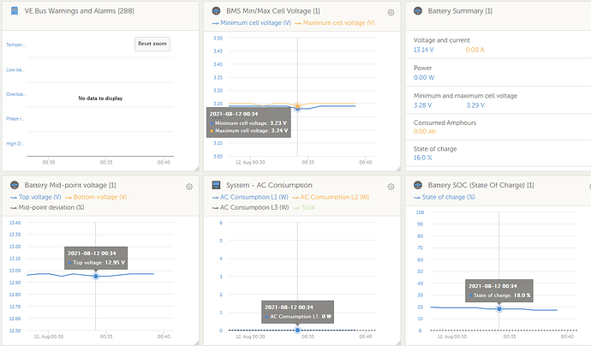Click the VE.Bus Warnings and Alarms bookmark icon

point(15,11)
